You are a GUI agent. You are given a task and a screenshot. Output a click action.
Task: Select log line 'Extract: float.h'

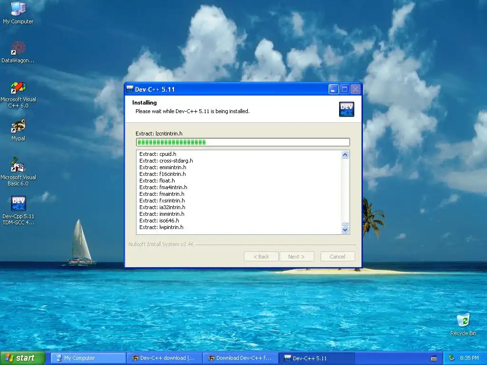point(157,181)
